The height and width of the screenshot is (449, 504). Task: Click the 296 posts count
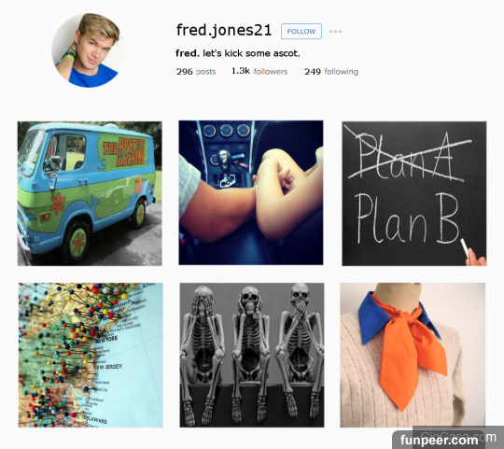coord(196,71)
